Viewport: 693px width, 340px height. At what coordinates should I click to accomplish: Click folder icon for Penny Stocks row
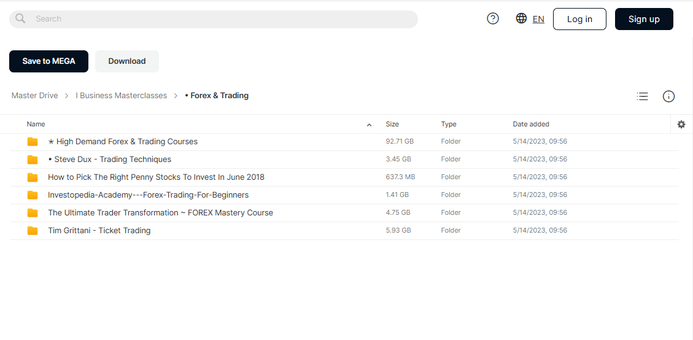[33, 177]
